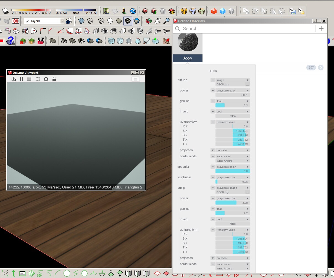Select the Pan hand tool

[157, 21]
